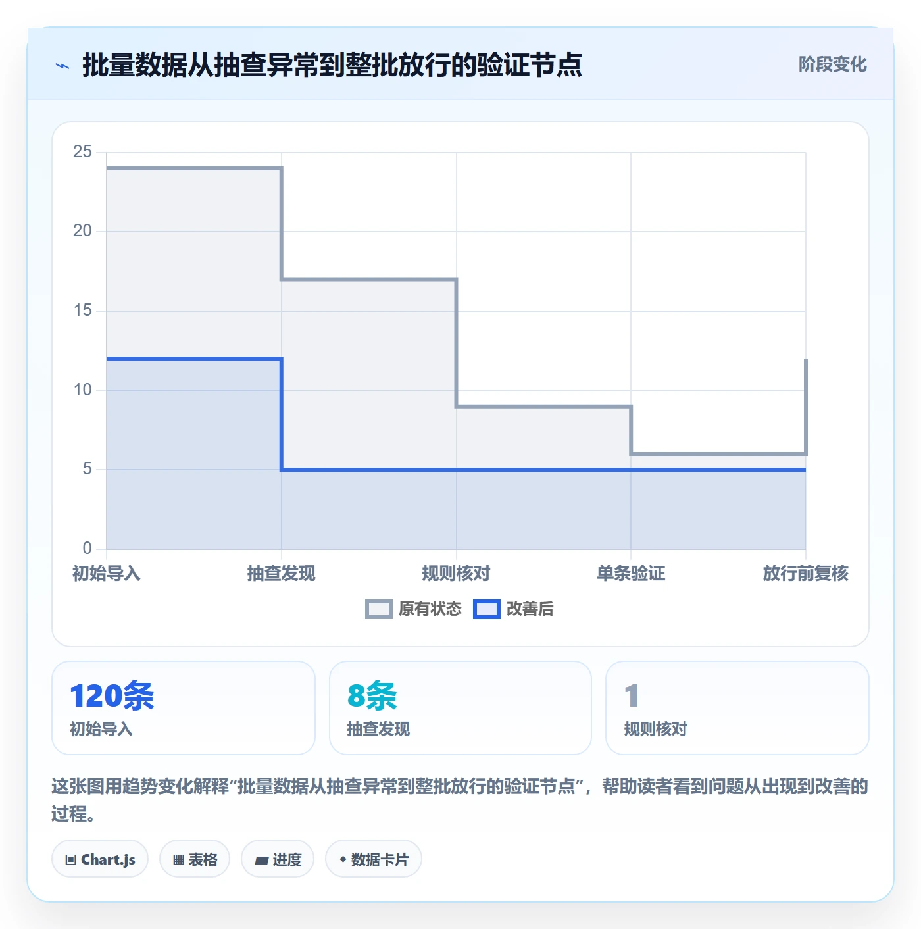Viewport: 921px width, 929px height.
Task: Click the 表格 tag
Action: pos(195,859)
